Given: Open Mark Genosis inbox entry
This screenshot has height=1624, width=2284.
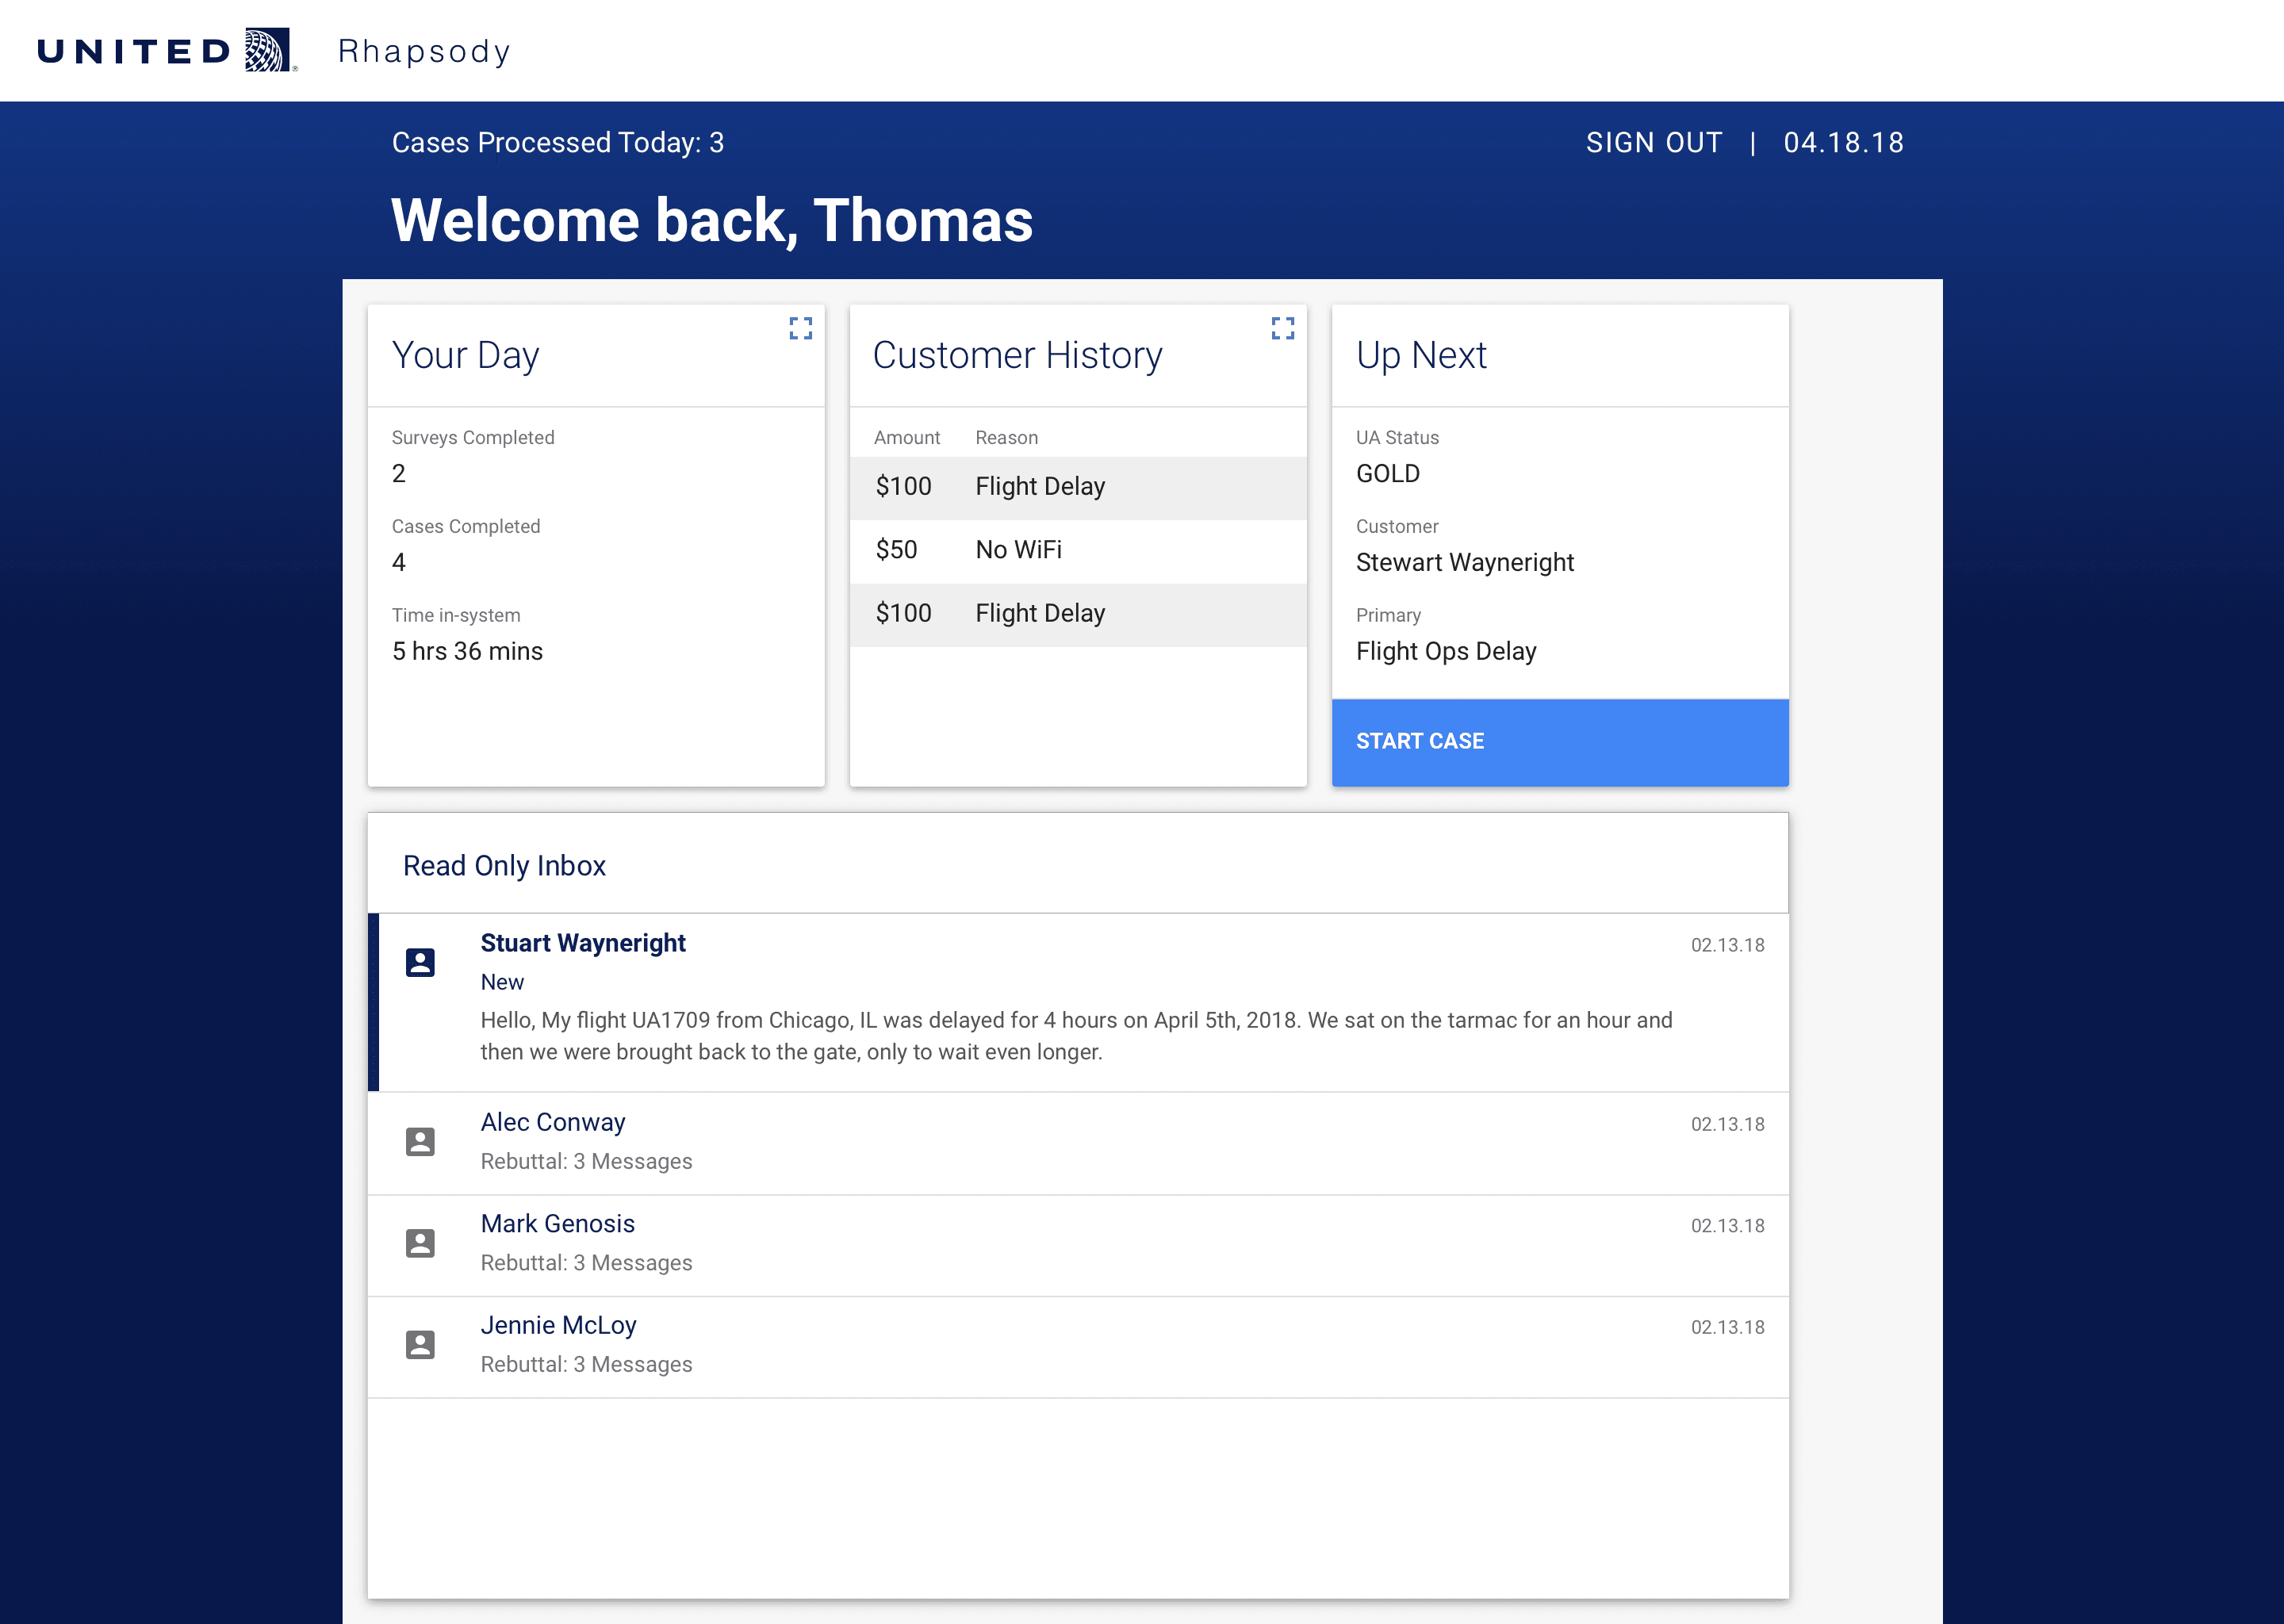Looking at the screenshot, I should click(557, 1224).
